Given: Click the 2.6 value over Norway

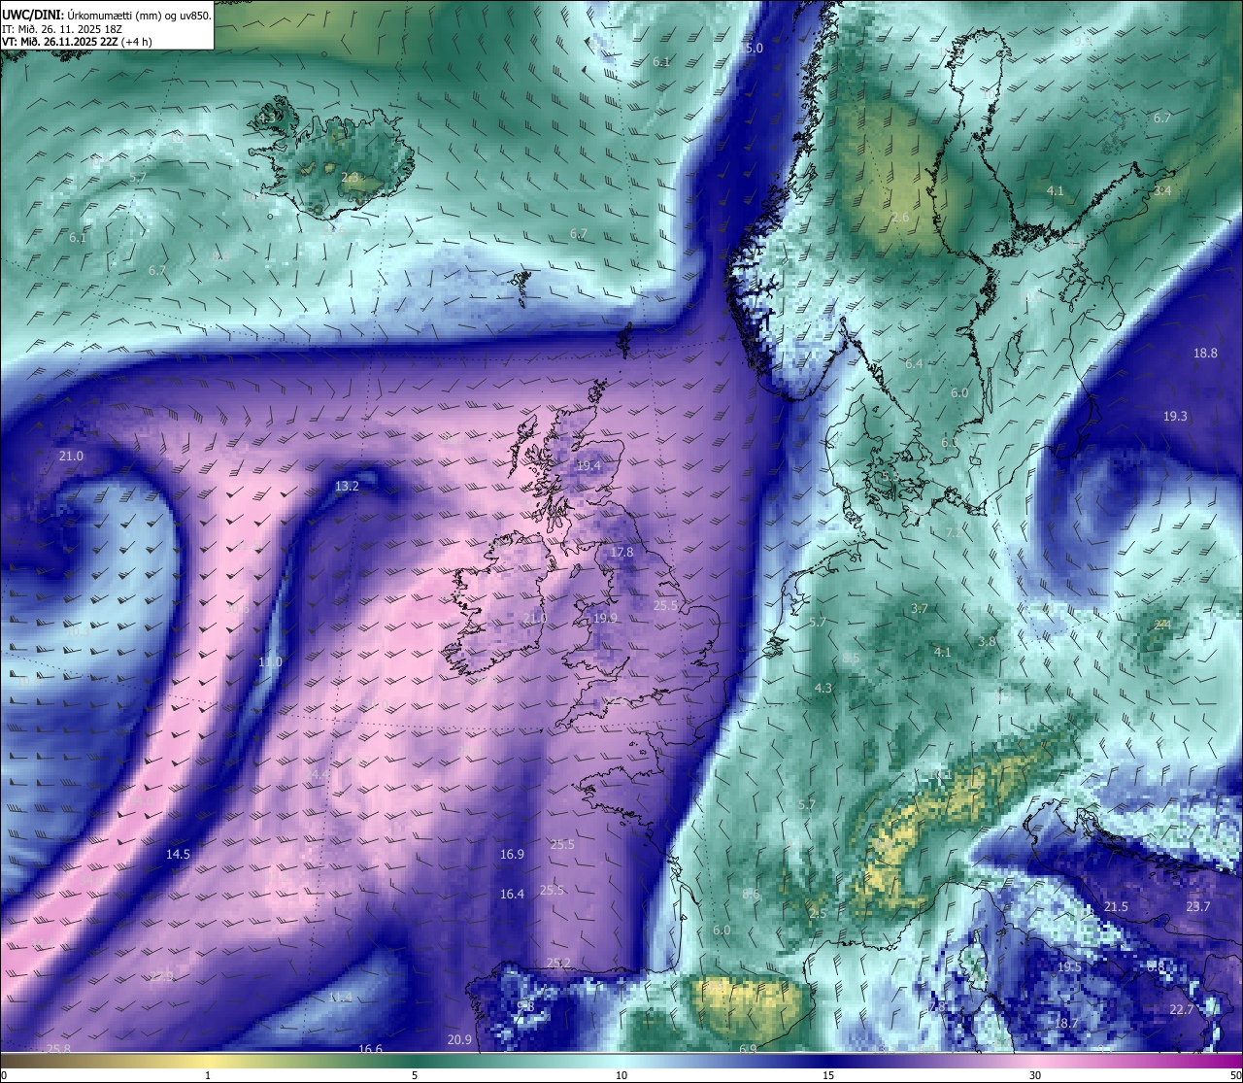Looking at the screenshot, I should coord(900,218).
